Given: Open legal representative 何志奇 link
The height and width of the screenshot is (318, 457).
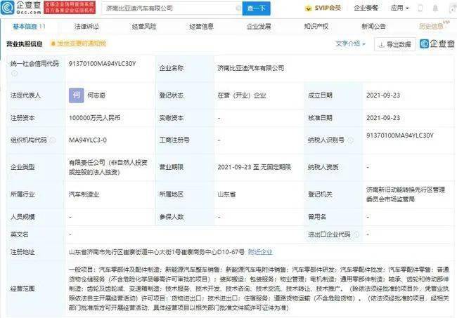Looking at the screenshot, I should [96, 95].
